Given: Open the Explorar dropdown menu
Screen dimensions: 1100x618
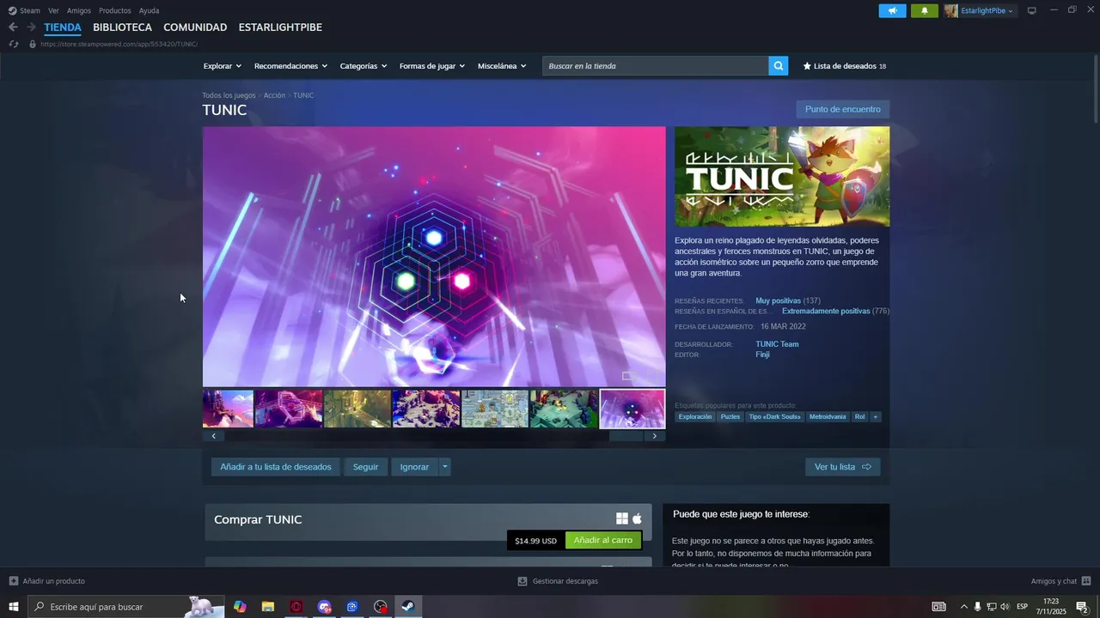Looking at the screenshot, I should [x=222, y=66].
